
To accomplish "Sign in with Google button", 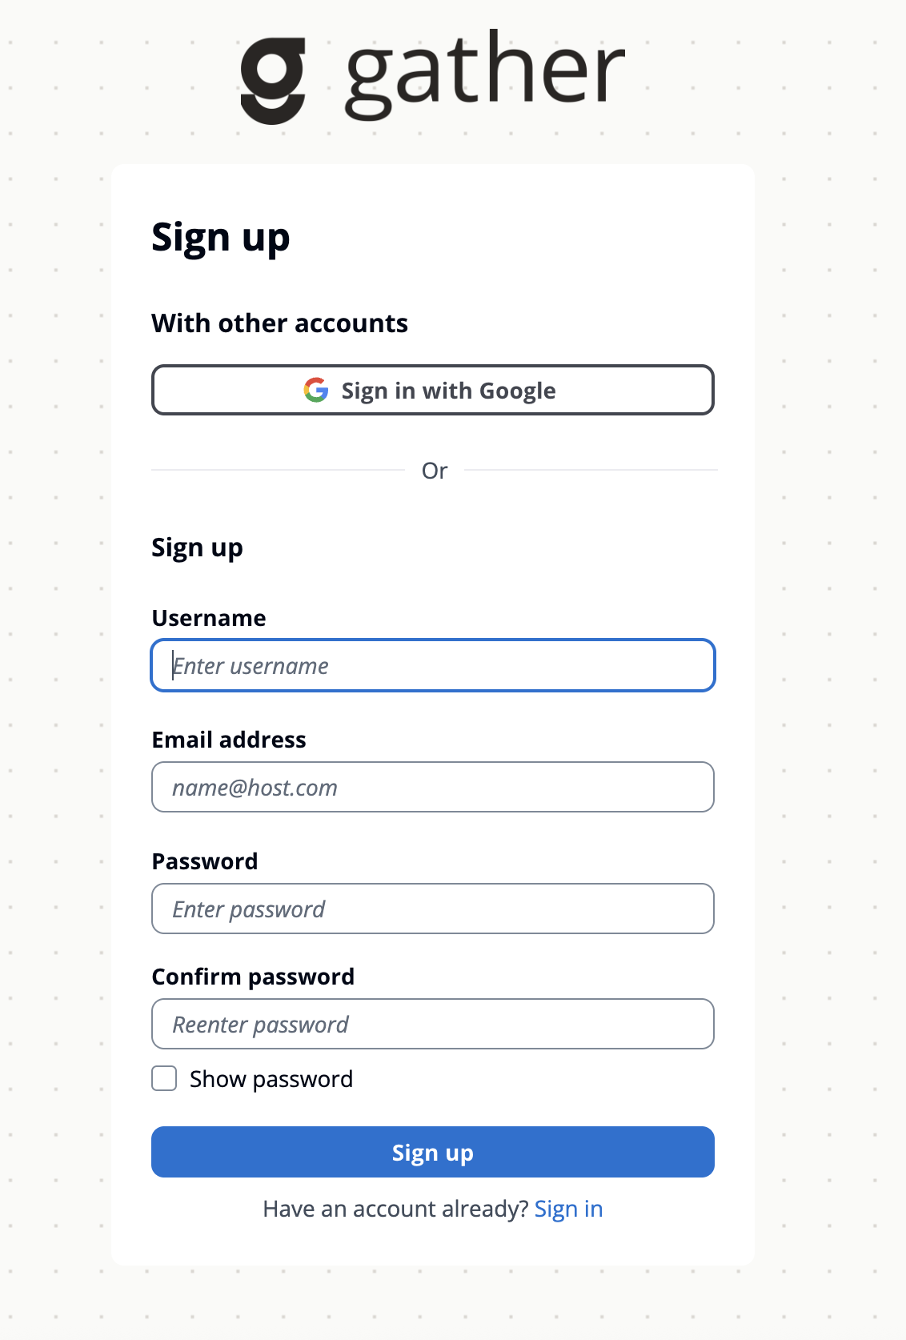I will [x=433, y=390].
